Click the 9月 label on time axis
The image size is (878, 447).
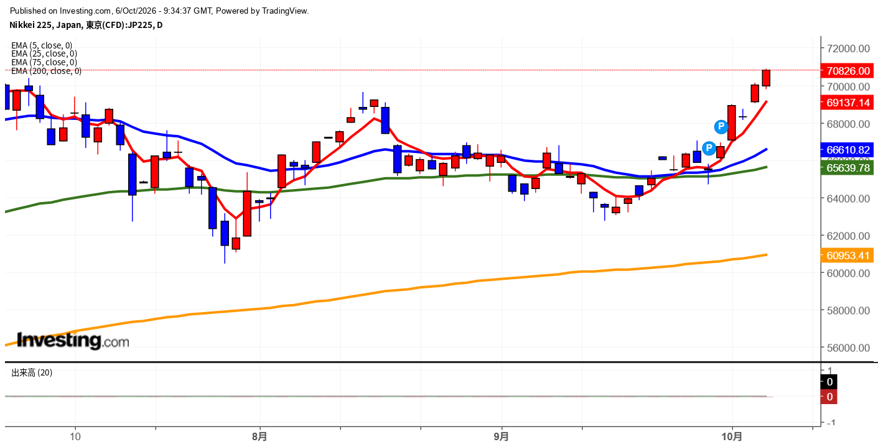(x=502, y=436)
